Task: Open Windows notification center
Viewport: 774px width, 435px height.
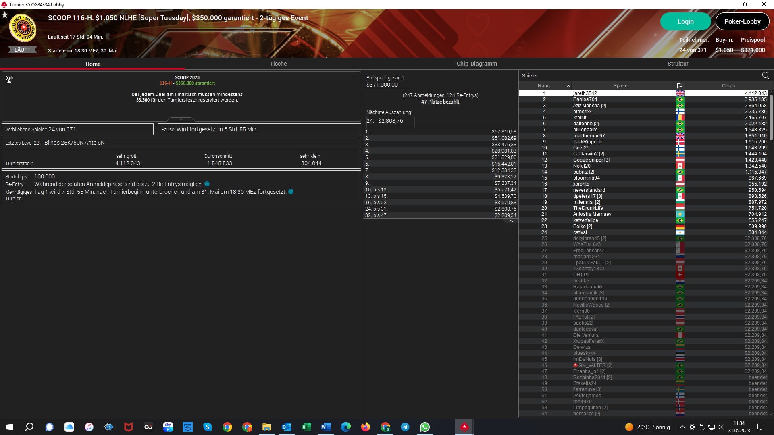Action: point(761,427)
